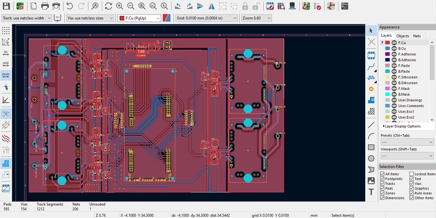This screenshot has width=436, height=218.
Task: Select the Add image tool
Action: (371, 181)
